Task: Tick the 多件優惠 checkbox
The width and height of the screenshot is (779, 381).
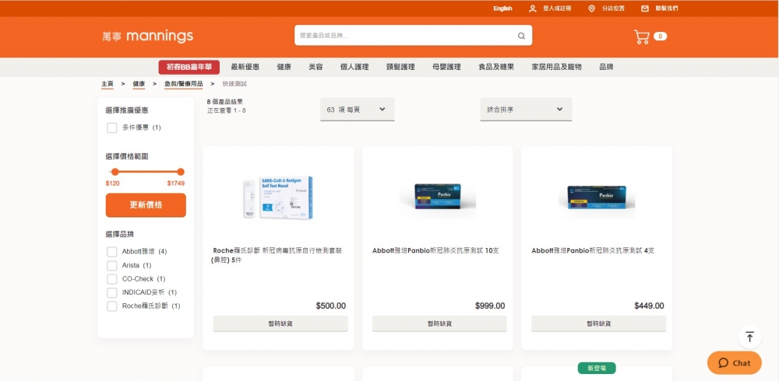Action: point(112,128)
